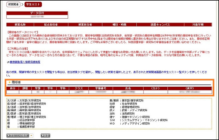Image resolution: width=219 pixels, height=140 pixels.
Task: Click the 学生リストの保存 button
Action: coord(18,136)
